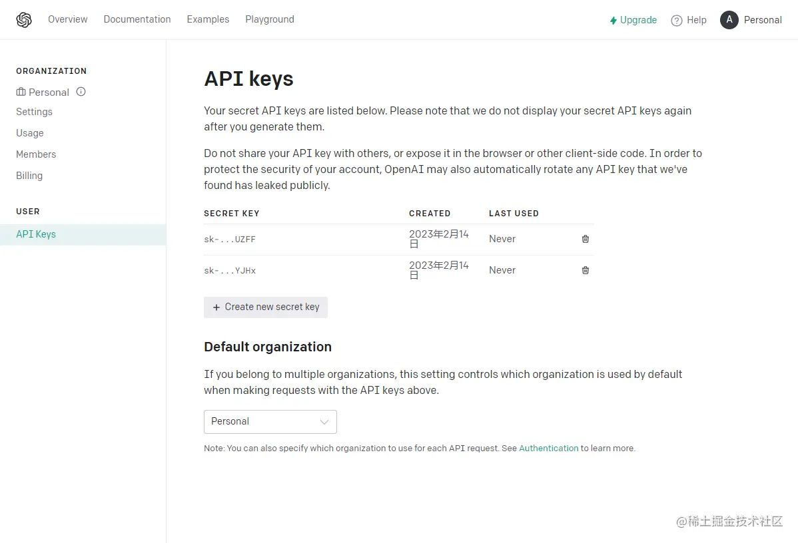Click the created date of sk-...YJHx
The image size is (798, 543).
click(439, 270)
